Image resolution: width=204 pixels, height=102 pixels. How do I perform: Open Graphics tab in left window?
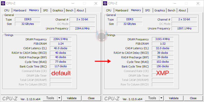click(x=58, y=10)
